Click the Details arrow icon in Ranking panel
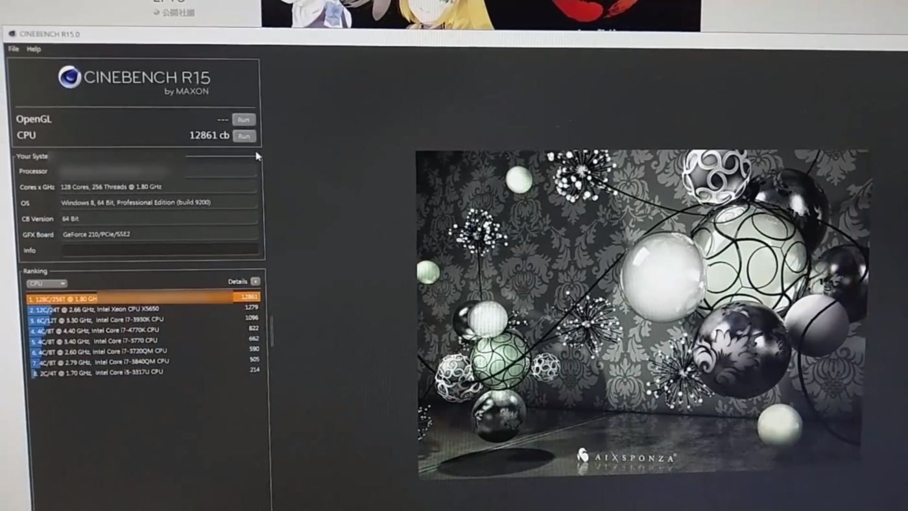The width and height of the screenshot is (908, 511). pos(255,281)
